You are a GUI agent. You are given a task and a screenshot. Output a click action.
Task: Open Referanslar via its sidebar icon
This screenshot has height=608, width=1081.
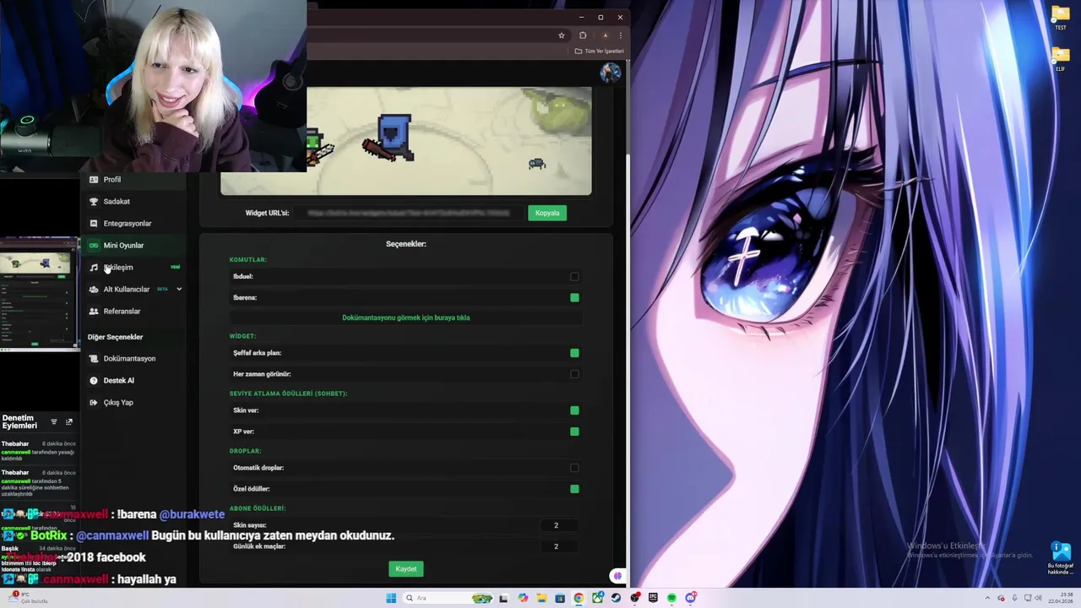(94, 312)
